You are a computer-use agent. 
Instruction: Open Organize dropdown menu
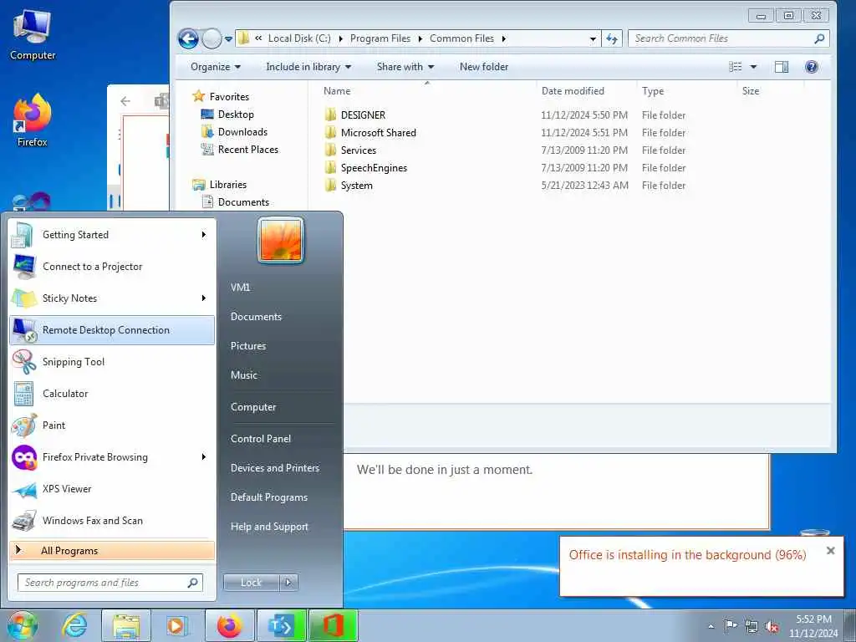point(215,67)
